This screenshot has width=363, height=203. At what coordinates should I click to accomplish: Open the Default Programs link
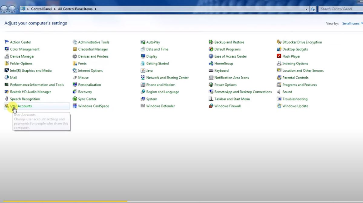click(227, 49)
